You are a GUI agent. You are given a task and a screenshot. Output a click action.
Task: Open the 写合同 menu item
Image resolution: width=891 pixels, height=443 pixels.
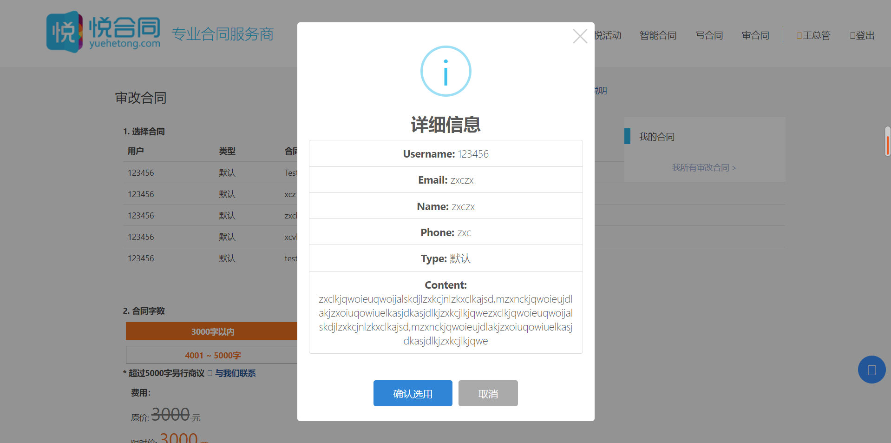tap(709, 35)
